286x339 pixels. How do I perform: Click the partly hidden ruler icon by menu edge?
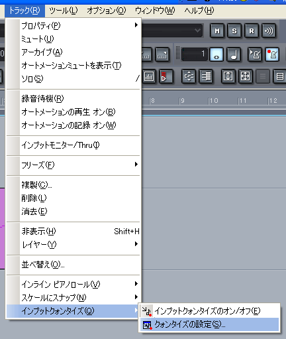(146, 54)
